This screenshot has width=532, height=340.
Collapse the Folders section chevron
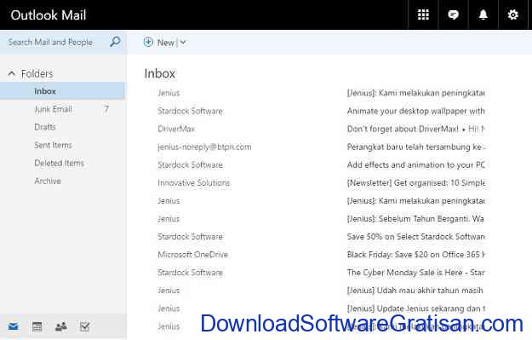point(12,73)
